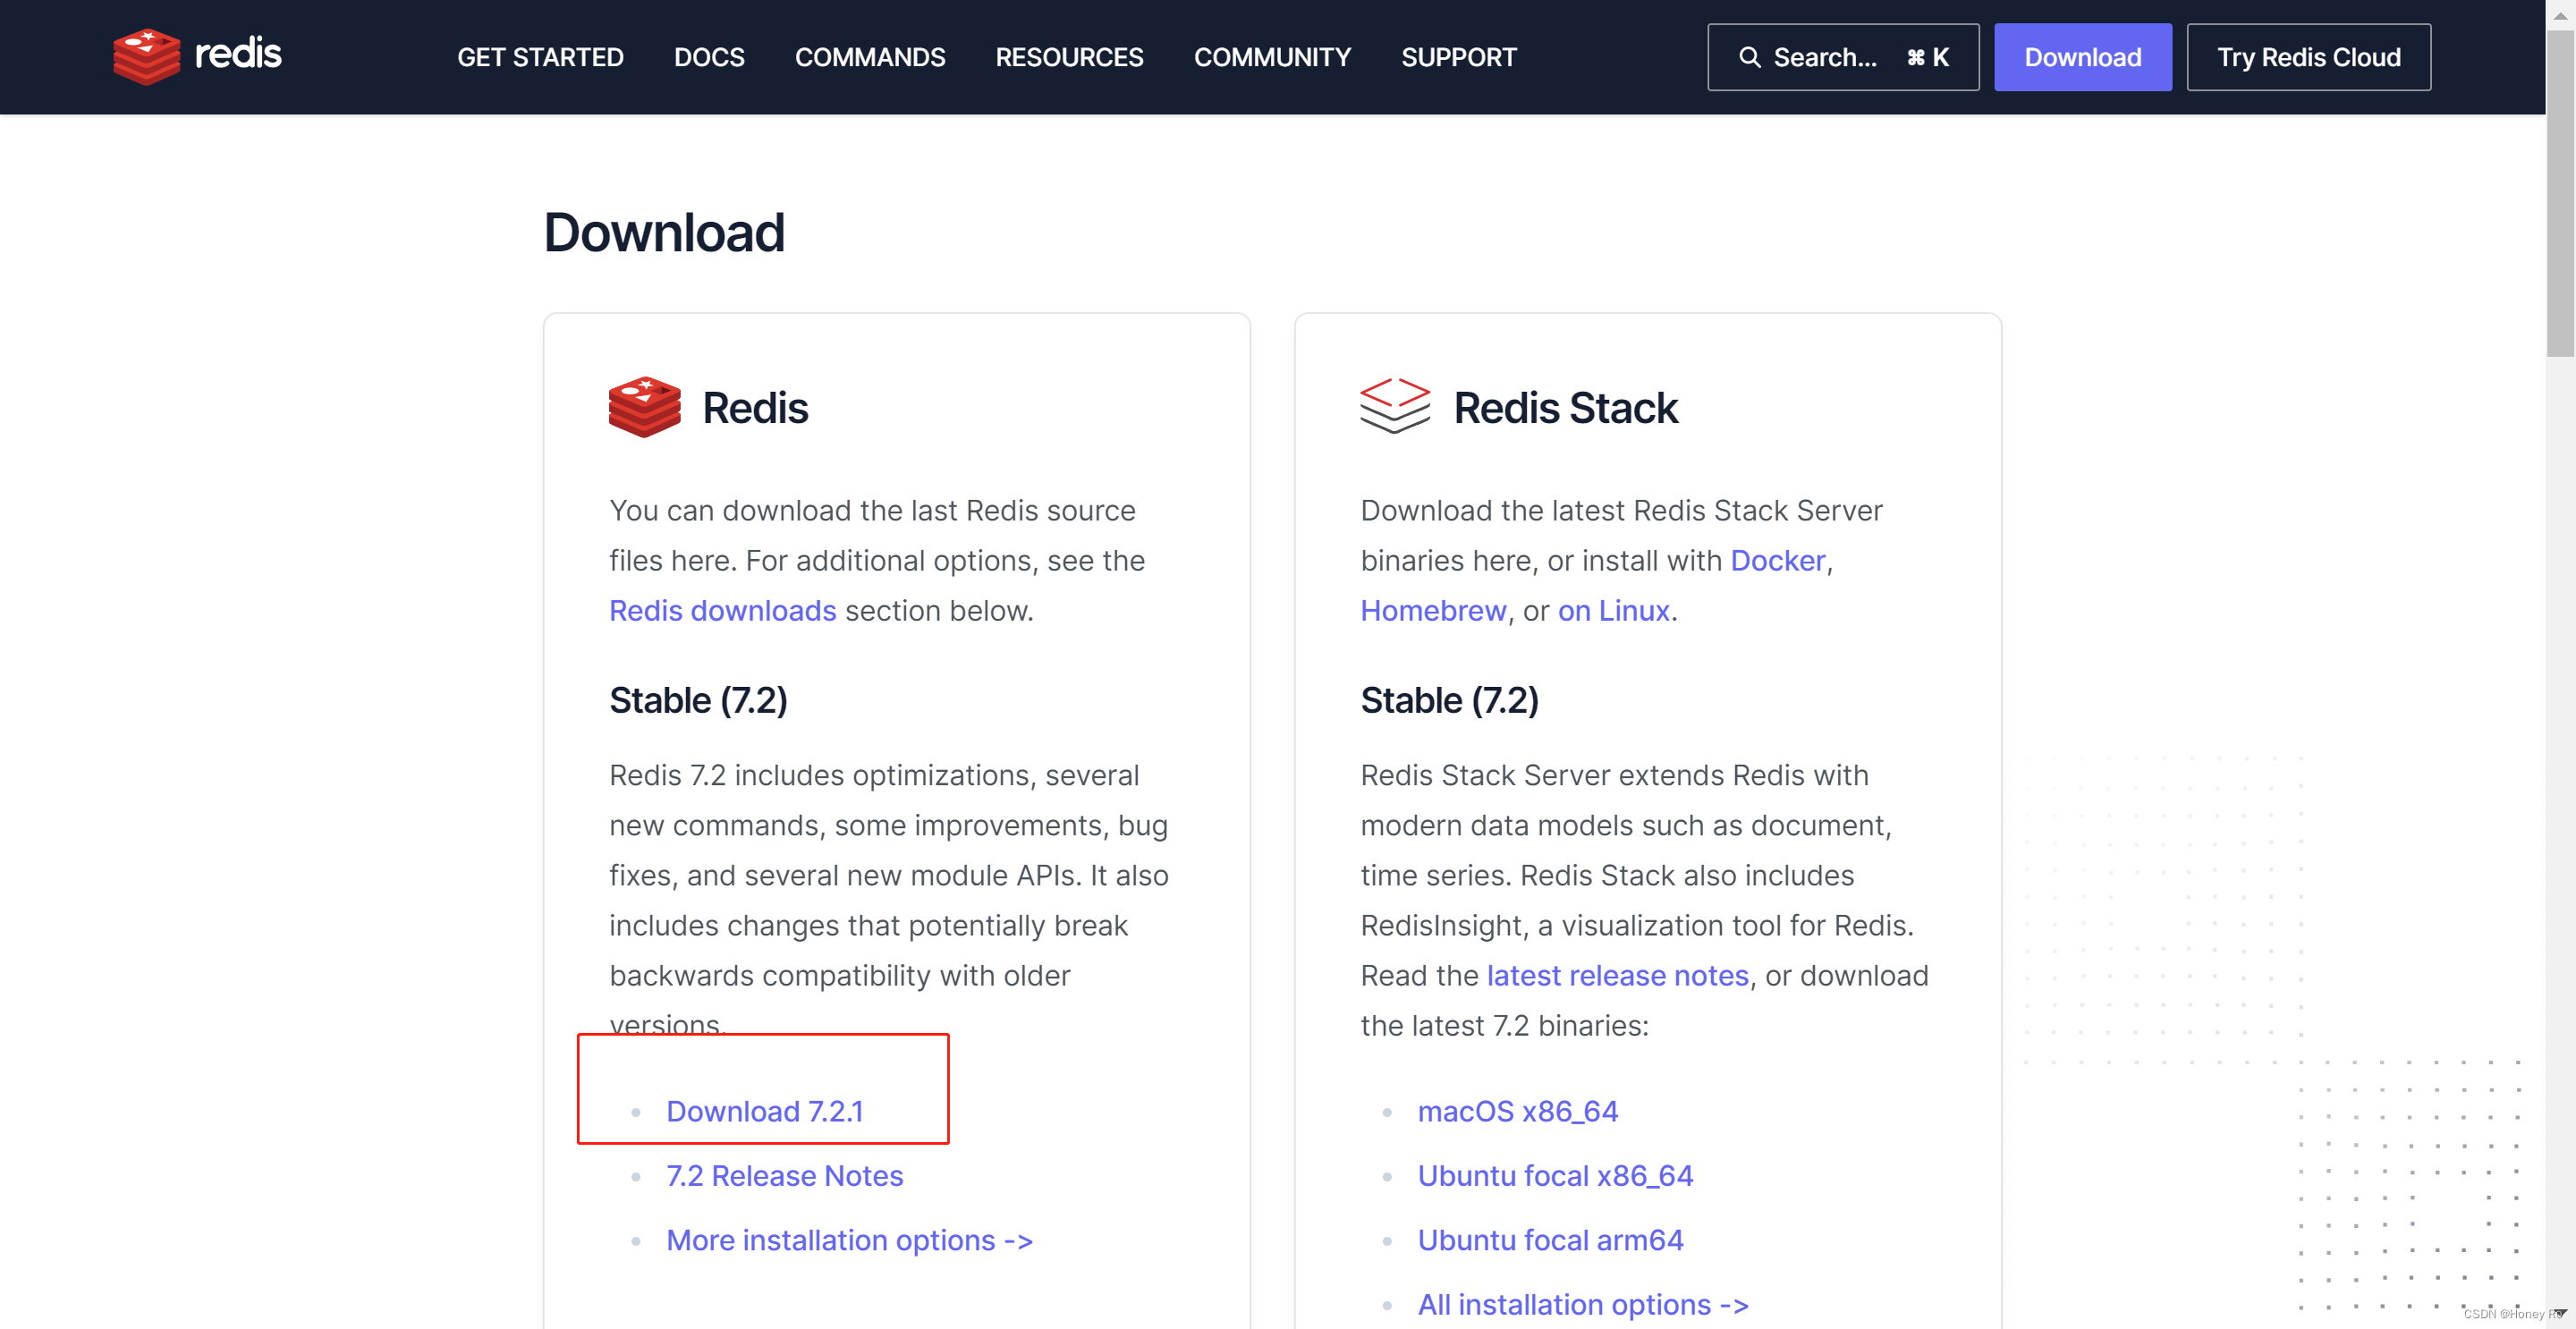
Task: Open the COMMANDS section
Action: click(870, 57)
